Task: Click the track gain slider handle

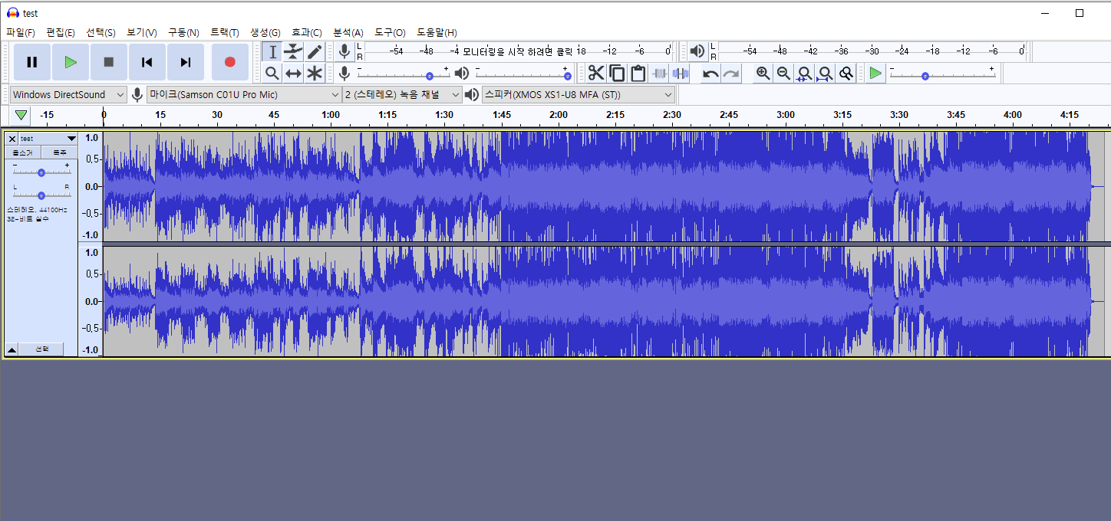Action: click(x=41, y=172)
